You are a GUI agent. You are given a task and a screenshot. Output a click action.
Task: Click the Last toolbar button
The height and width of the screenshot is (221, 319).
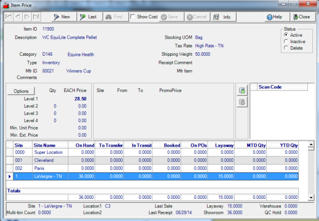88,17
